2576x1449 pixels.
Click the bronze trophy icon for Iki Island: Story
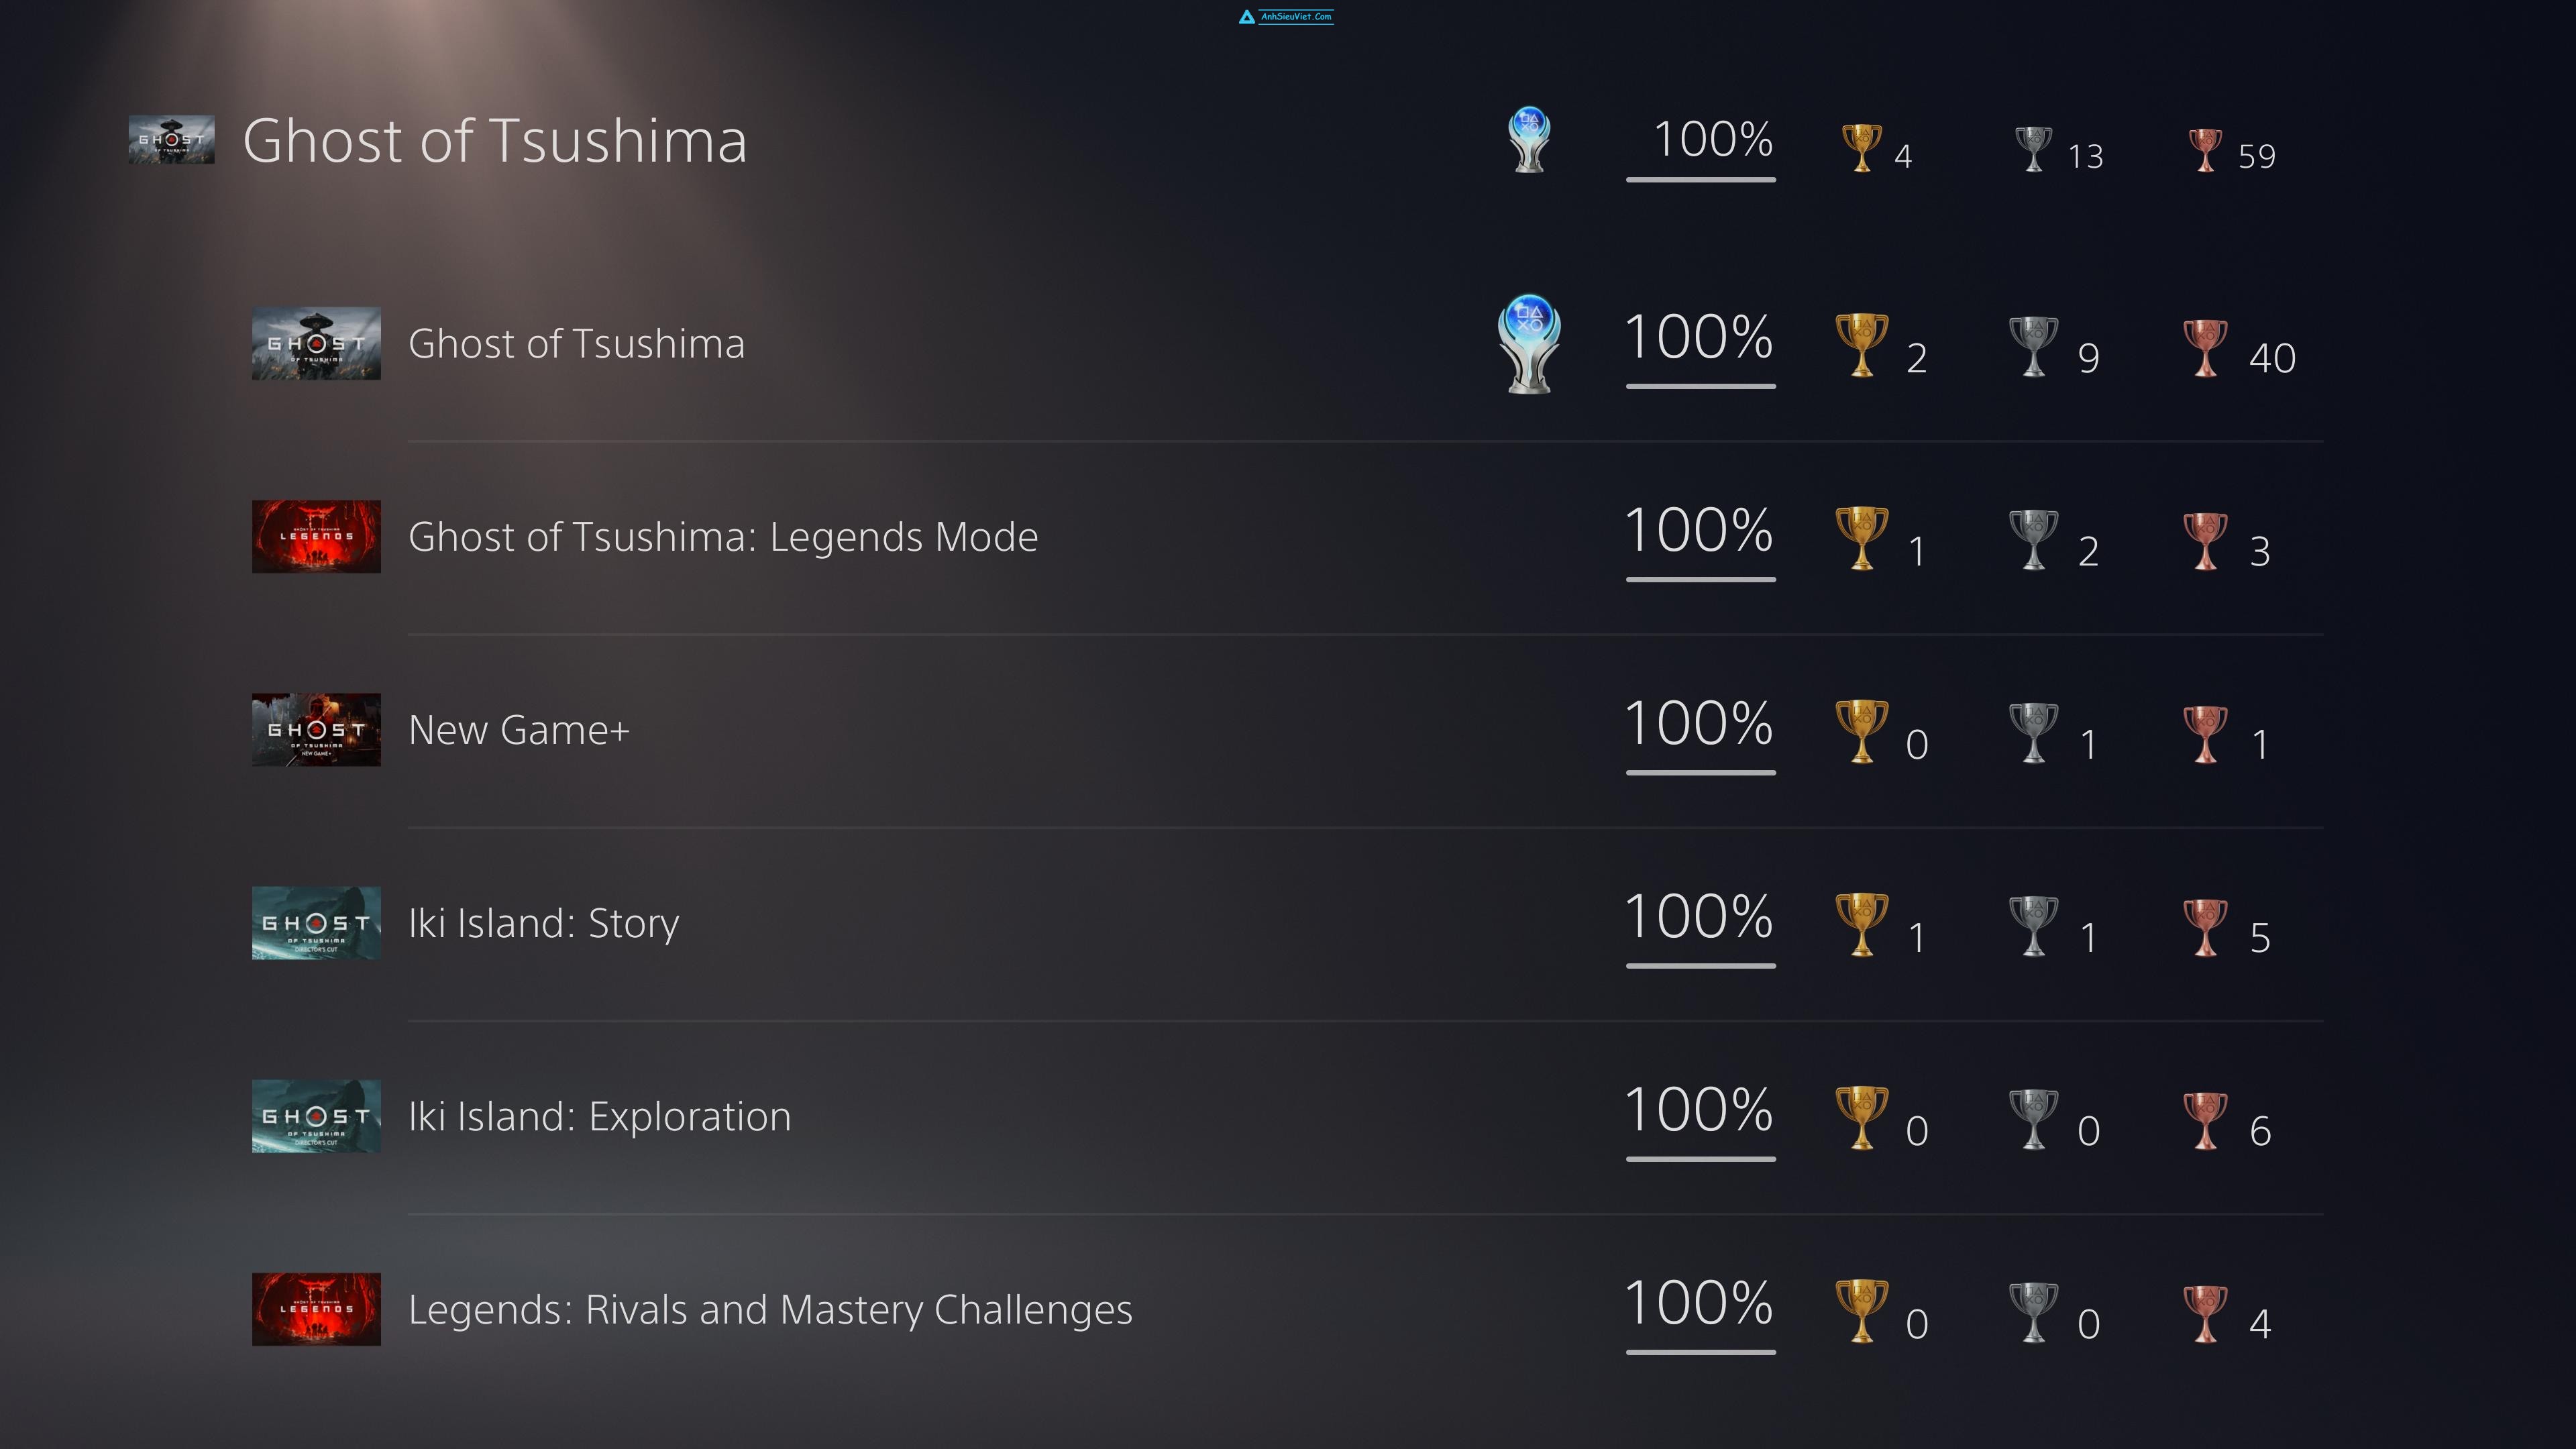2205,926
